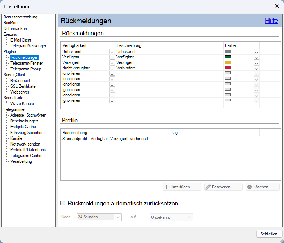Image resolution: width=284 pixels, height=243 pixels.
Task: Select Ereignis-Cache tree entry
Action: click(23, 127)
